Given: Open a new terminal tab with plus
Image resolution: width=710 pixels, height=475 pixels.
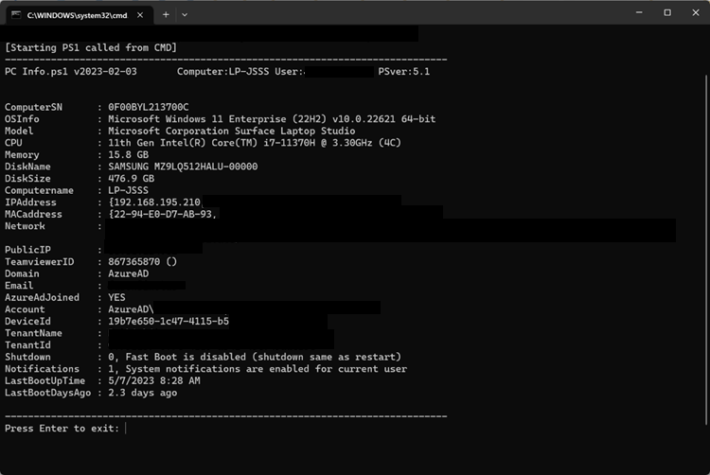Looking at the screenshot, I should click(166, 14).
